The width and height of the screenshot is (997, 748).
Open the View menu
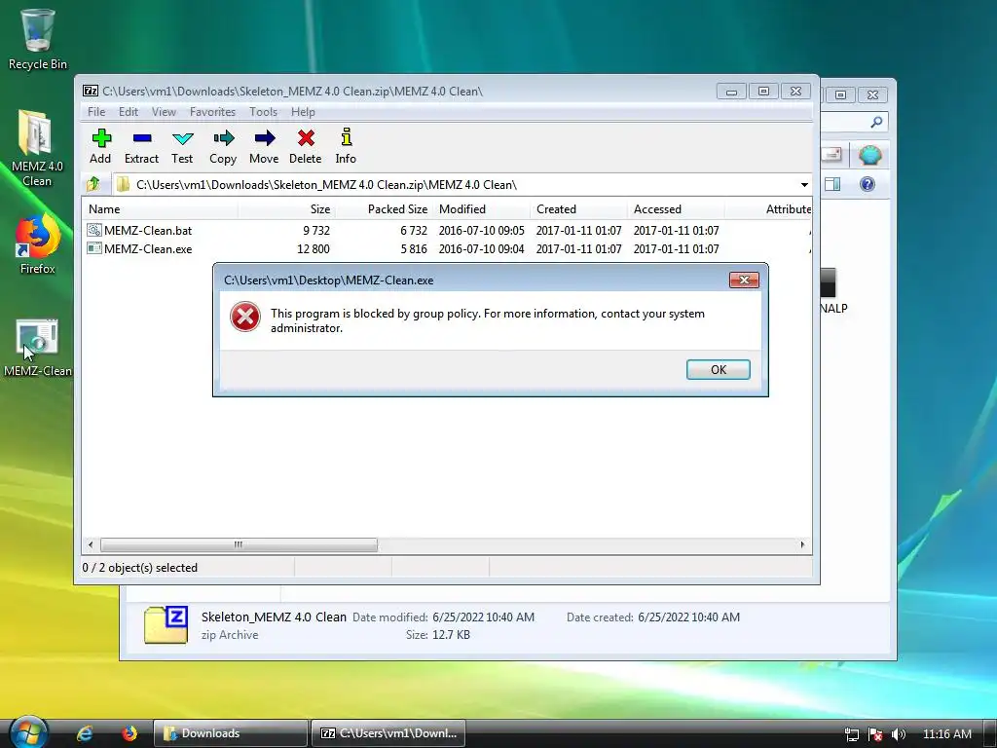click(164, 112)
